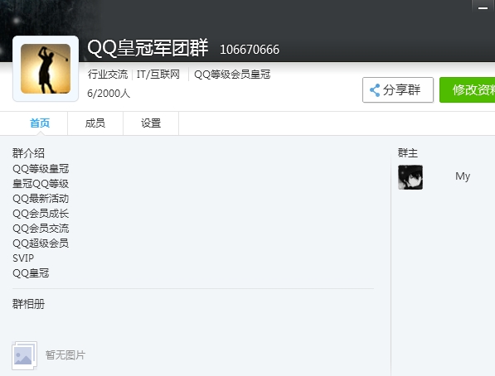
Task: Click the owner name My
Action: tap(463, 176)
